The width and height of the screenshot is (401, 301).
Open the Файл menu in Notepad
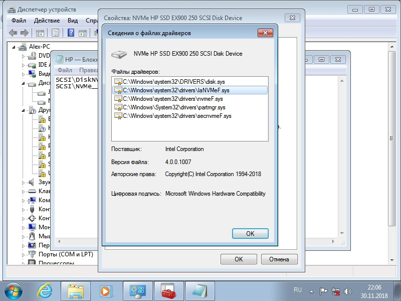(65, 70)
